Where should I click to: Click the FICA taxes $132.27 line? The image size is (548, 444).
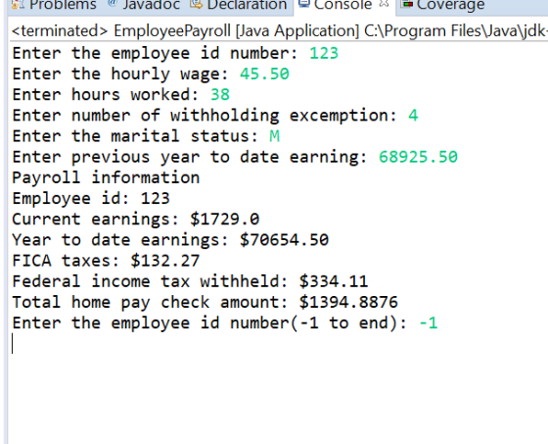tap(106, 261)
